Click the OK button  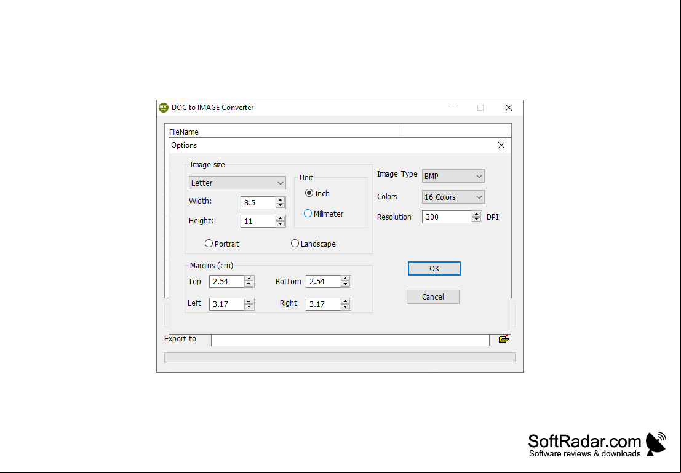pyautogui.click(x=434, y=268)
